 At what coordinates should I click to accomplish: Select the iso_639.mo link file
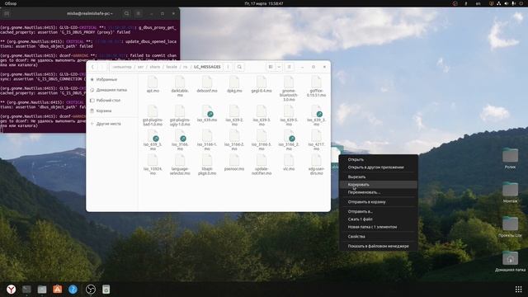[x=207, y=114]
